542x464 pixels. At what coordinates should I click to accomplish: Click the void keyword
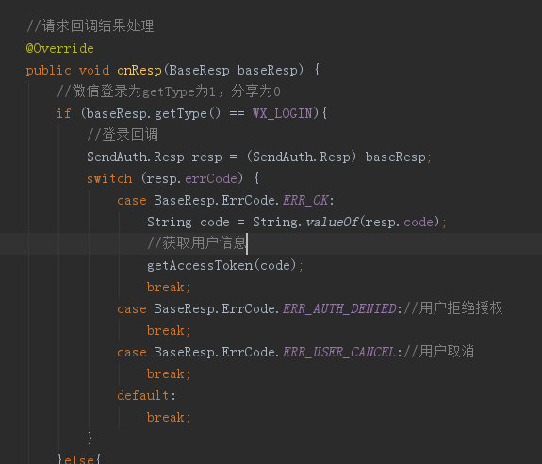click(94, 70)
